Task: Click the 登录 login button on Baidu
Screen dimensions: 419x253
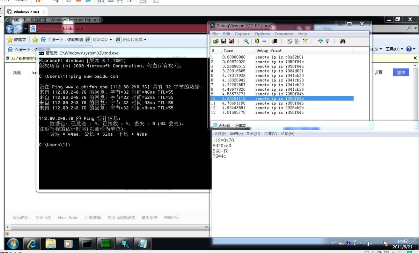Action: coord(401,72)
